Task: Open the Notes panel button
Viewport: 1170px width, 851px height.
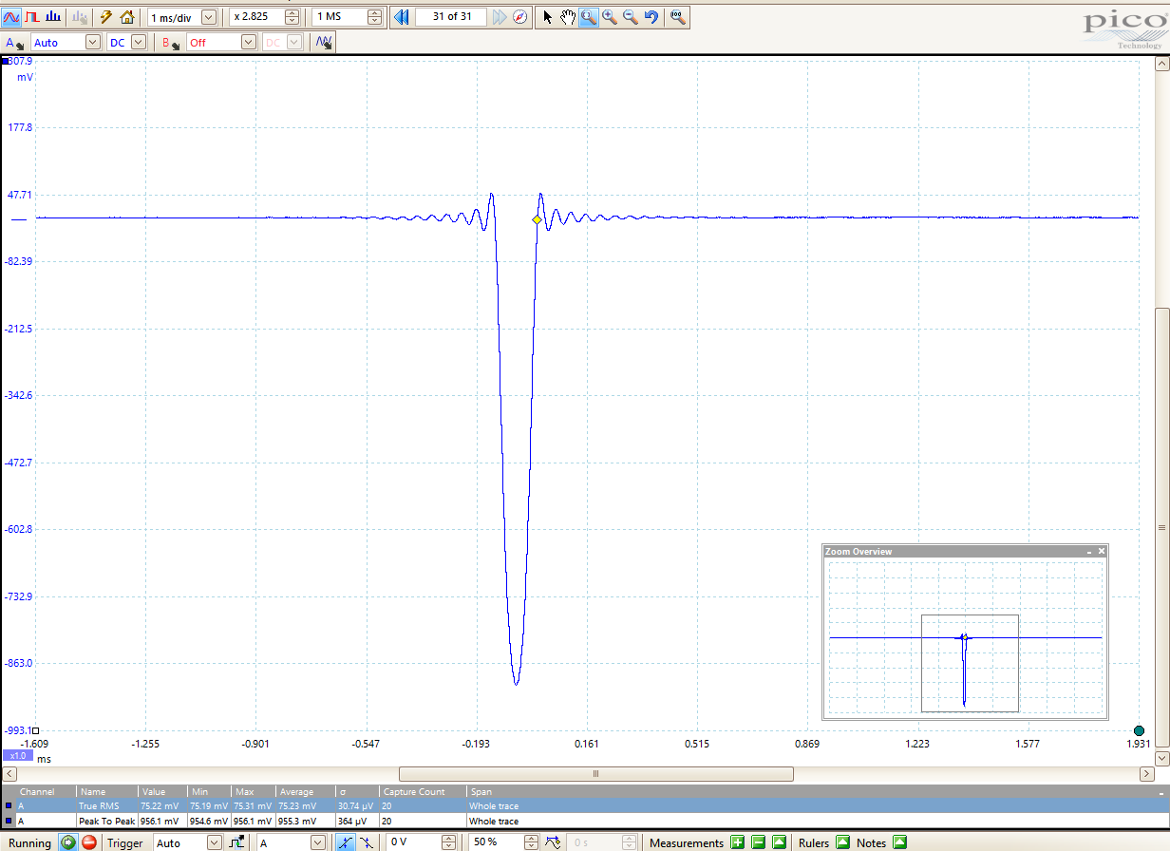Action: click(899, 842)
